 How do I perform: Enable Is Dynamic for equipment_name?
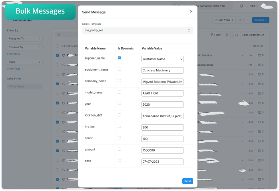(120, 69)
